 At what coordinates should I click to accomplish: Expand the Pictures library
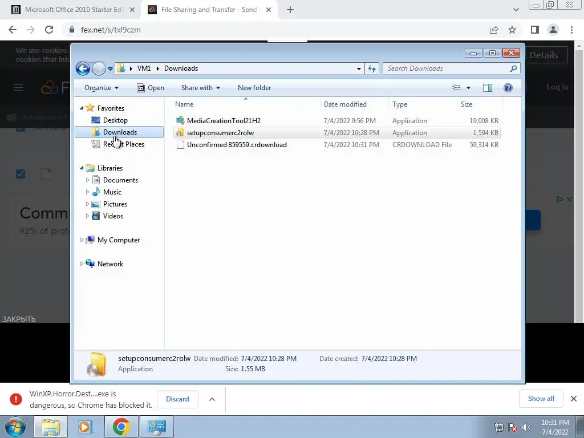pyautogui.click(x=87, y=204)
